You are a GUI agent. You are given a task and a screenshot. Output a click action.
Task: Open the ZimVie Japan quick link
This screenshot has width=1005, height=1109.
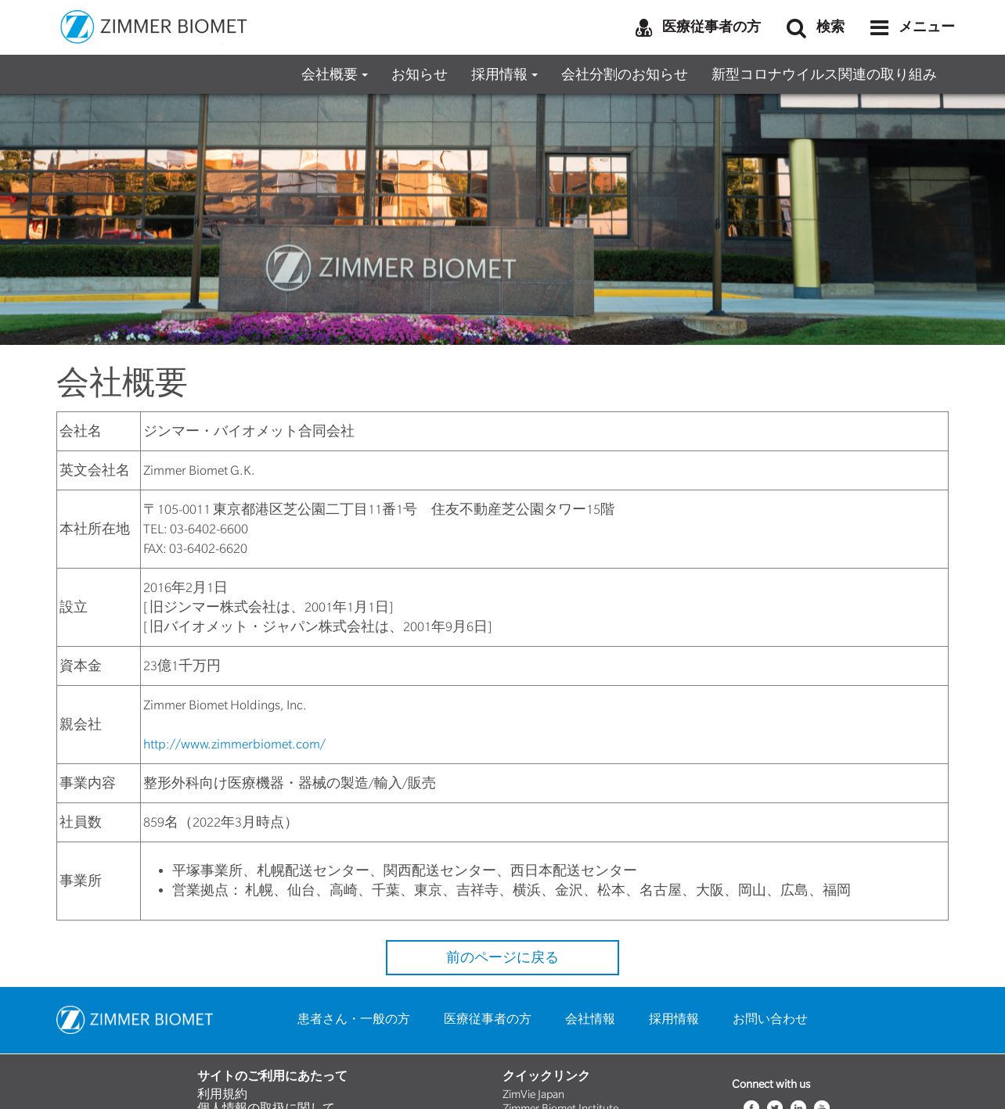point(533,1094)
